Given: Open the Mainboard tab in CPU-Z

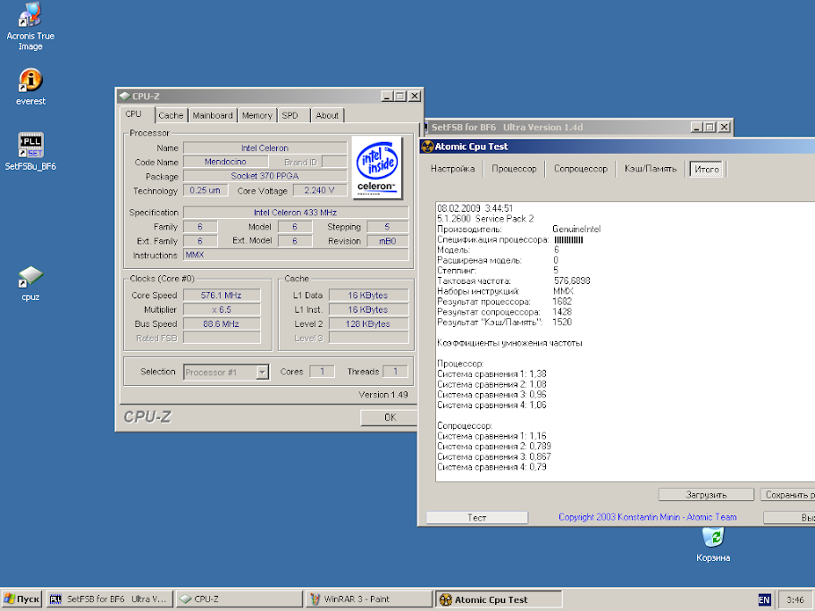Looking at the screenshot, I should pos(213,115).
